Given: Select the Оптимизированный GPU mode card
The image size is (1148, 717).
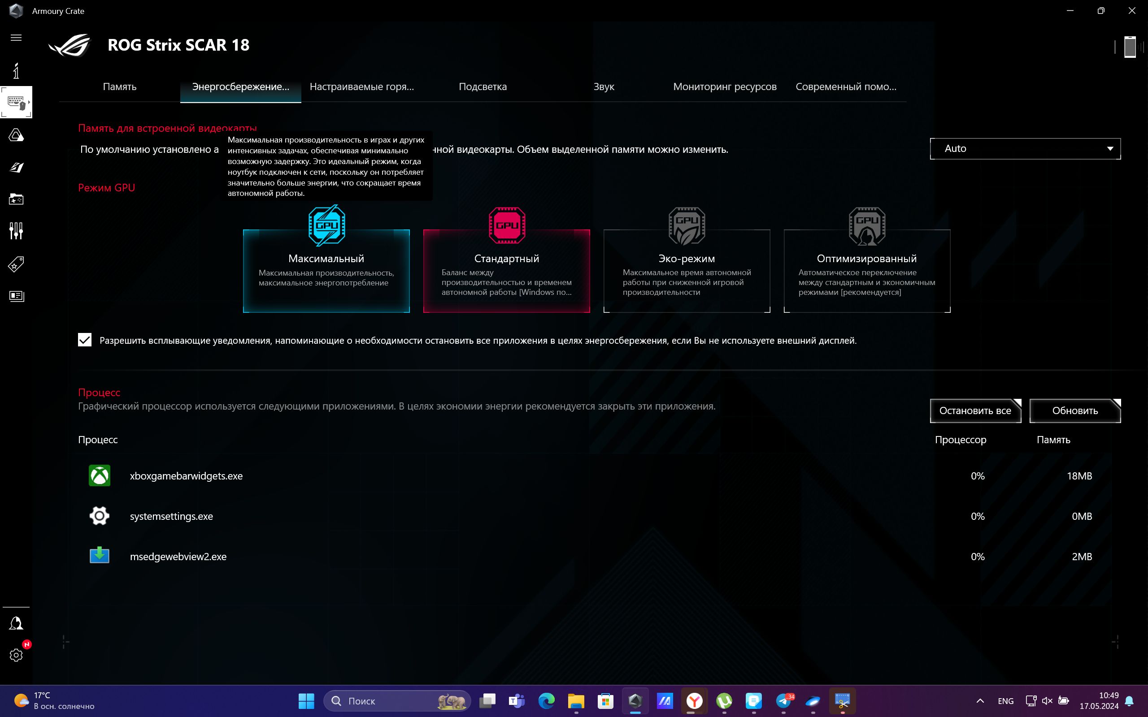Looking at the screenshot, I should point(867,271).
